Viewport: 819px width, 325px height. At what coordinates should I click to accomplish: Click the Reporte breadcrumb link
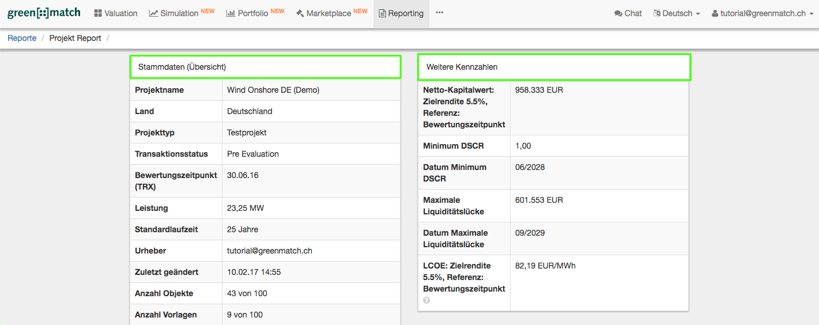pos(22,38)
